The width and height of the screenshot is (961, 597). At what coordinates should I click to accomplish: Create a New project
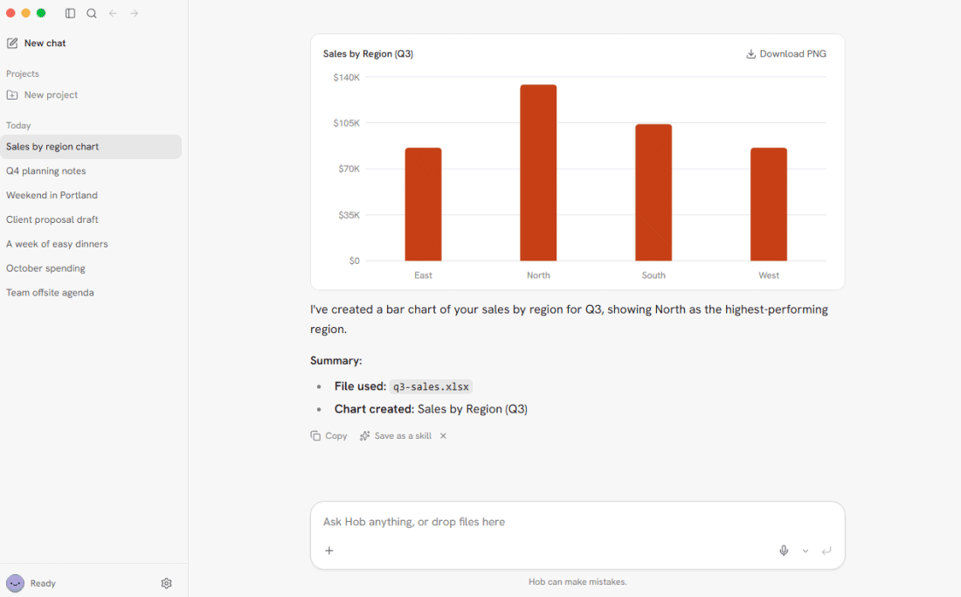tap(42, 95)
